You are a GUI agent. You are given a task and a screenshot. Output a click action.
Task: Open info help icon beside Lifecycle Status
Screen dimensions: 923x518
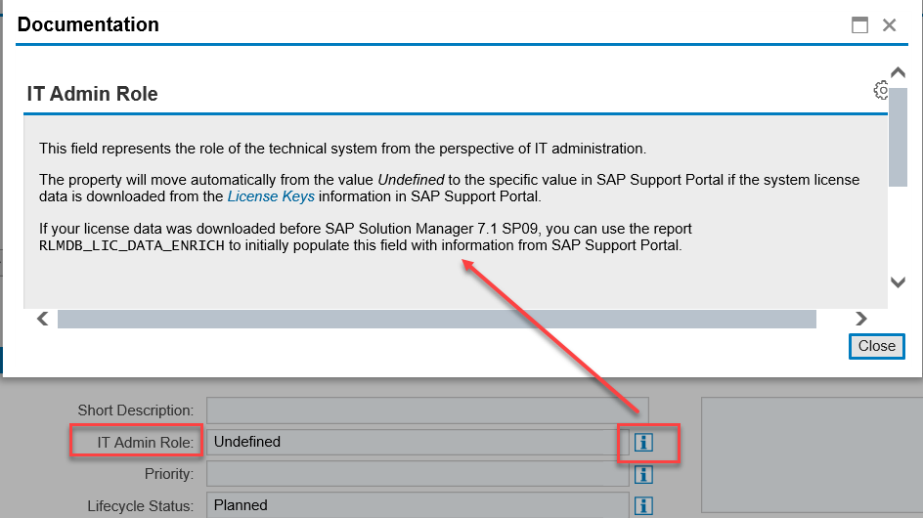coord(643,505)
